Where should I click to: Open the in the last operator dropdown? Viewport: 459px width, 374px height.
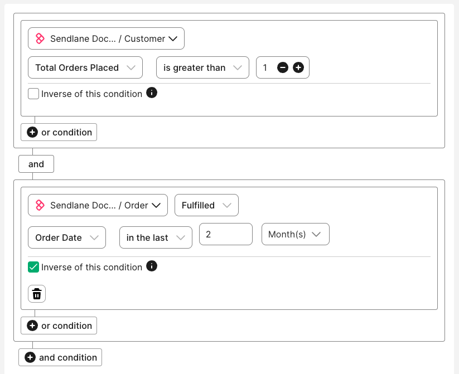(x=156, y=237)
